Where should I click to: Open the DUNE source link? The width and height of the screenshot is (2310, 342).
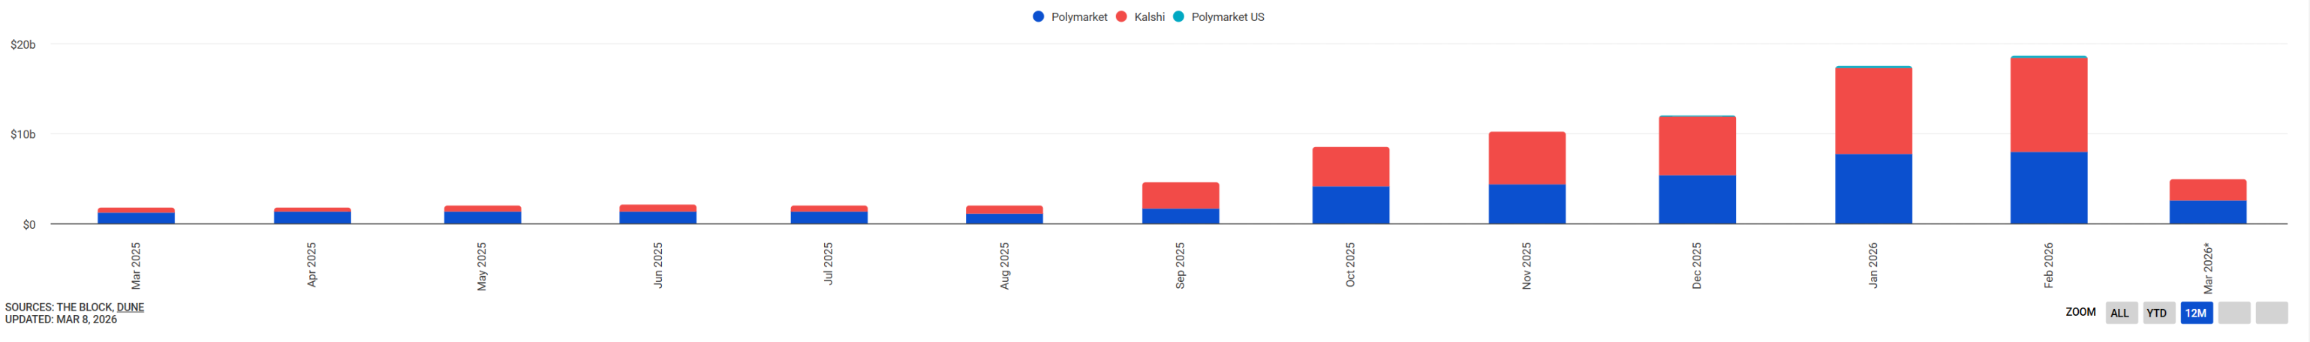point(130,307)
